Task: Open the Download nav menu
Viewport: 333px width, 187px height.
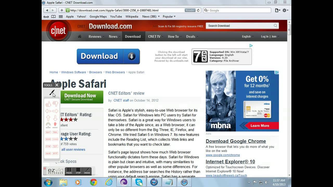Action: click(134, 37)
